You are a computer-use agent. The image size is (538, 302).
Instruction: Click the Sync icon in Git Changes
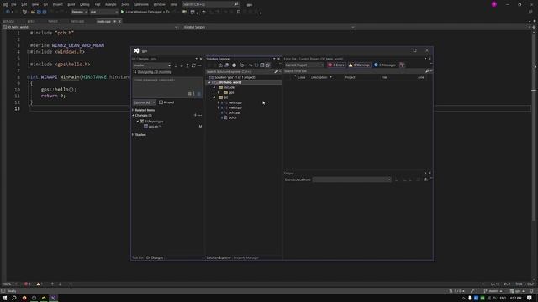click(193, 65)
